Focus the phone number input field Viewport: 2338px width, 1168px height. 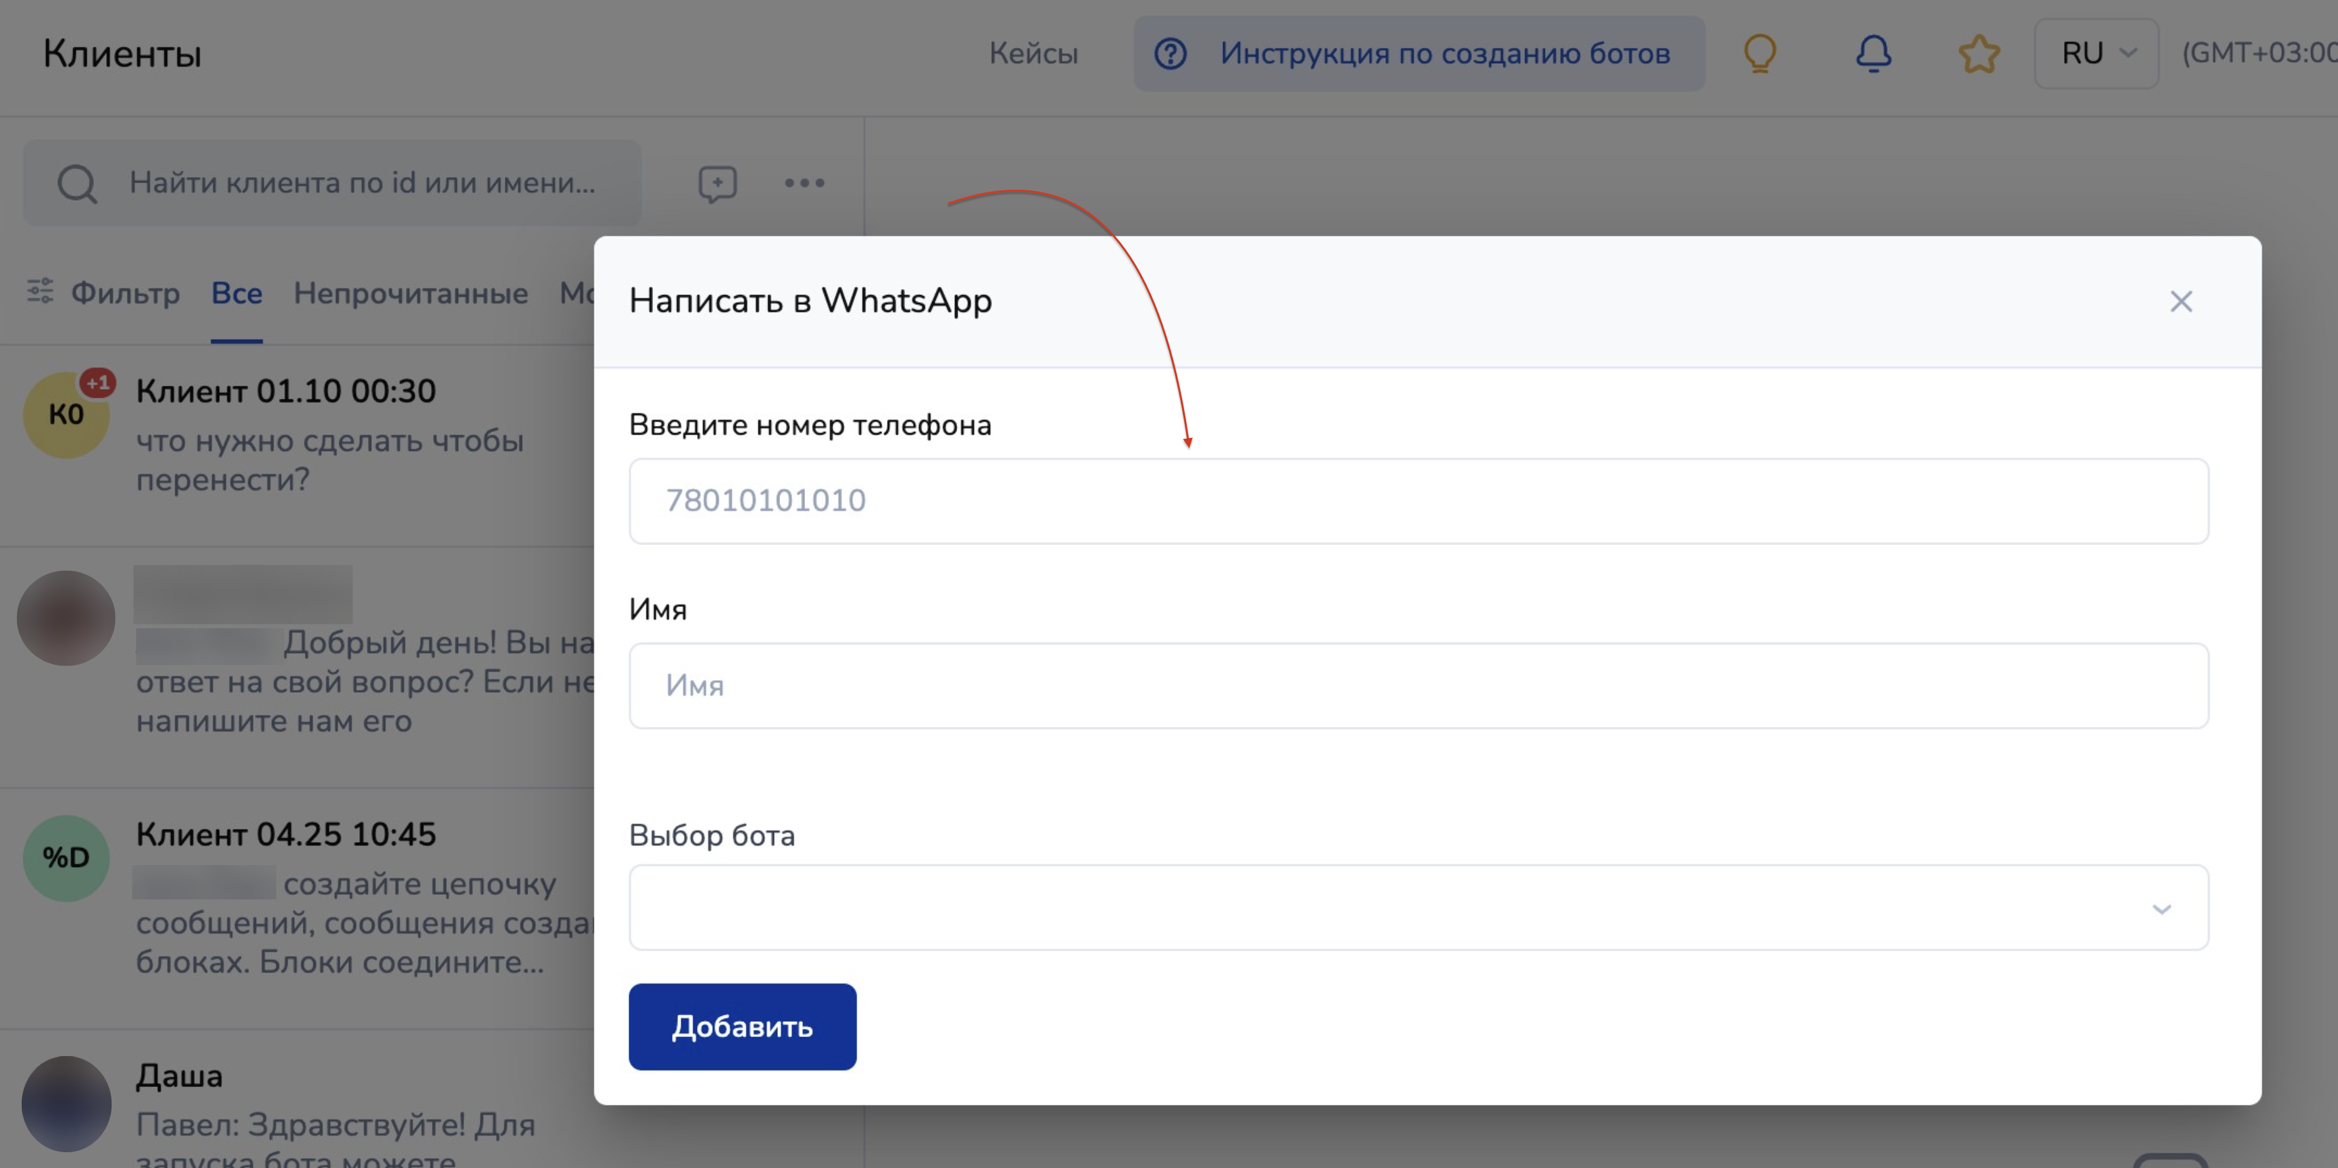1418,501
